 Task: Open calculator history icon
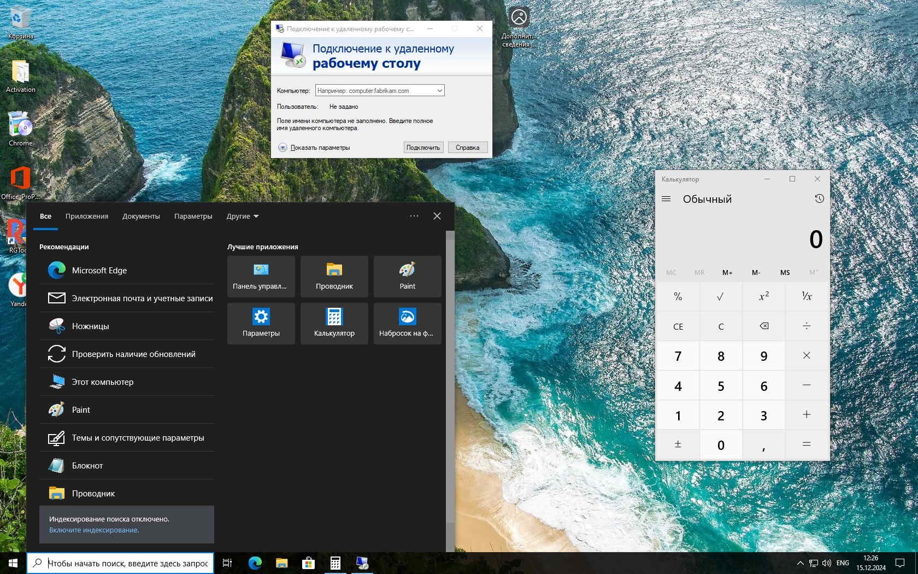click(x=819, y=199)
